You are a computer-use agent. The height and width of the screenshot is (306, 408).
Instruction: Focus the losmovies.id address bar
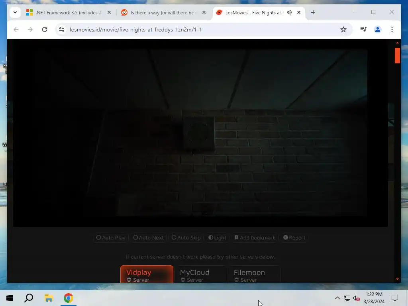click(203, 29)
